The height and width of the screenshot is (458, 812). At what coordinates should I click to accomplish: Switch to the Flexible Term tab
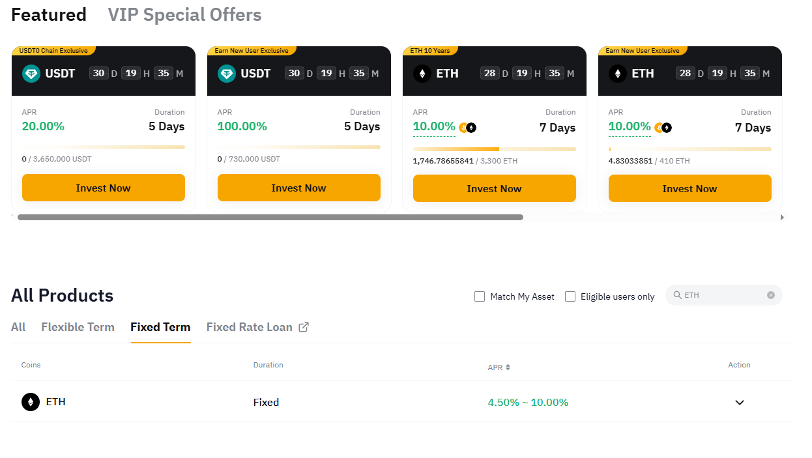(78, 327)
